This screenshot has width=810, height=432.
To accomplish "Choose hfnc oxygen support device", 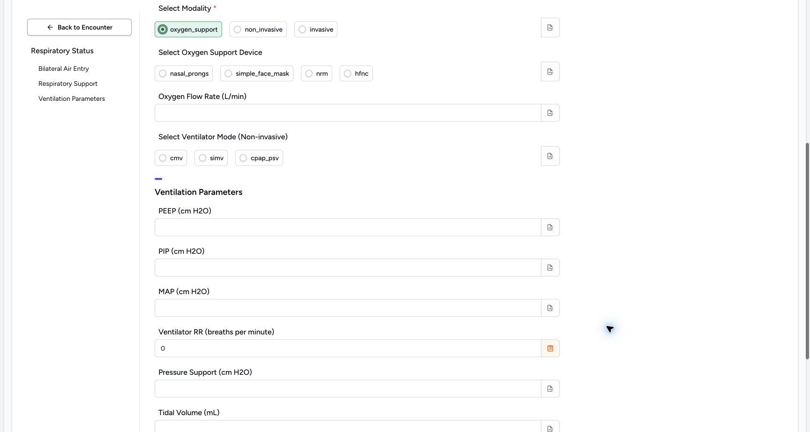I will [356, 74].
